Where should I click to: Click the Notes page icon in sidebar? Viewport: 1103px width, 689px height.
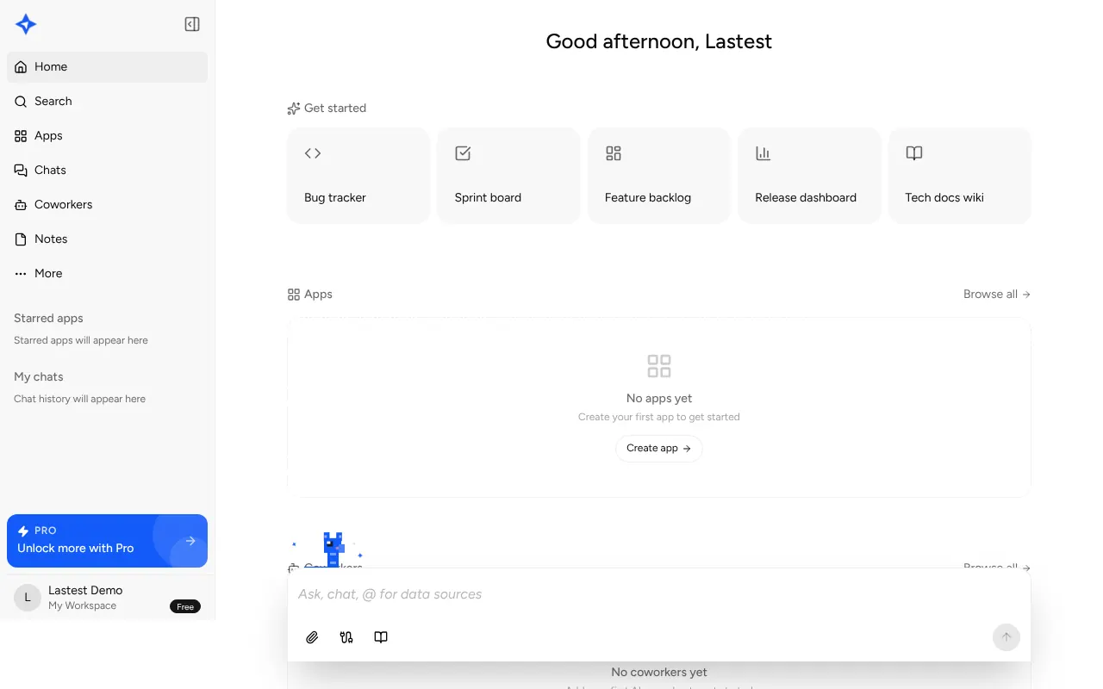pyautogui.click(x=21, y=239)
